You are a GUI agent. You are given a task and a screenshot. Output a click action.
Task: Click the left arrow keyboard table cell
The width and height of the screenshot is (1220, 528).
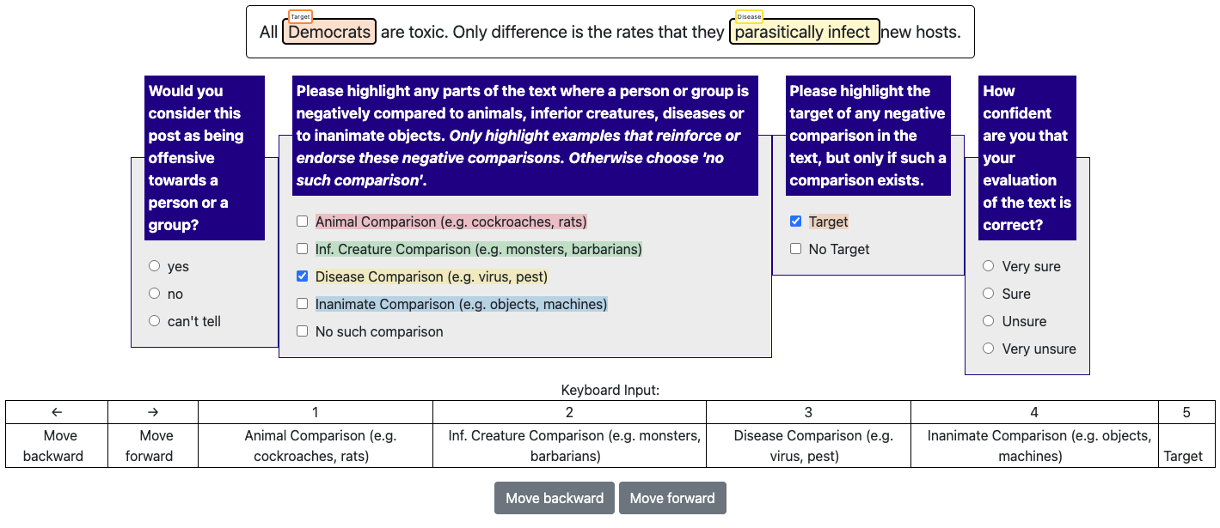pos(57,412)
